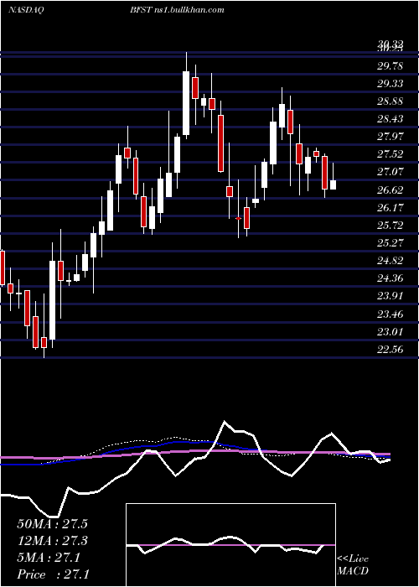Click the 50MA : 27.5 readout
The width and height of the screenshot is (419, 587).
tap(52, 524)
